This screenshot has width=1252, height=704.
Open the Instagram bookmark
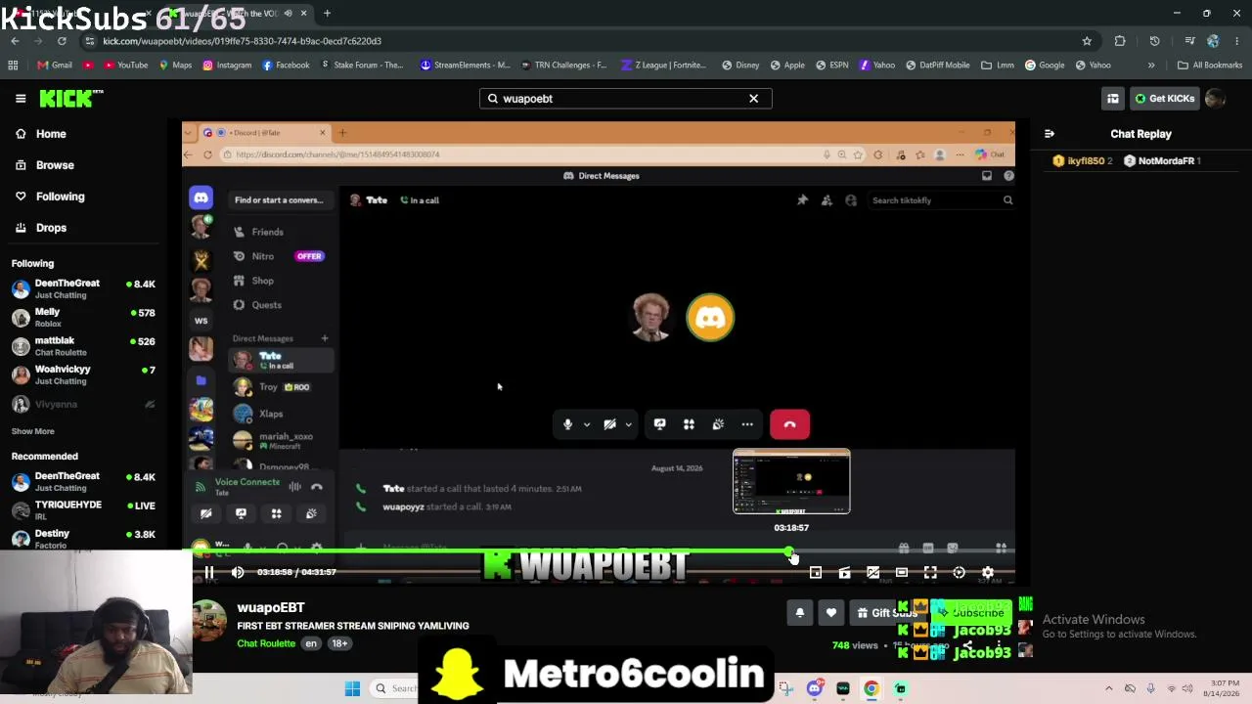228,66
